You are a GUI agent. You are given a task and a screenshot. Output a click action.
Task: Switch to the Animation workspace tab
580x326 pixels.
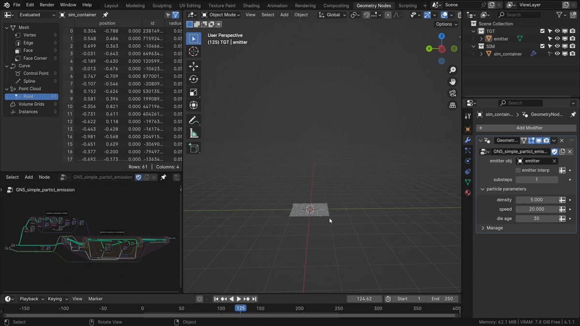coord(277,5)
